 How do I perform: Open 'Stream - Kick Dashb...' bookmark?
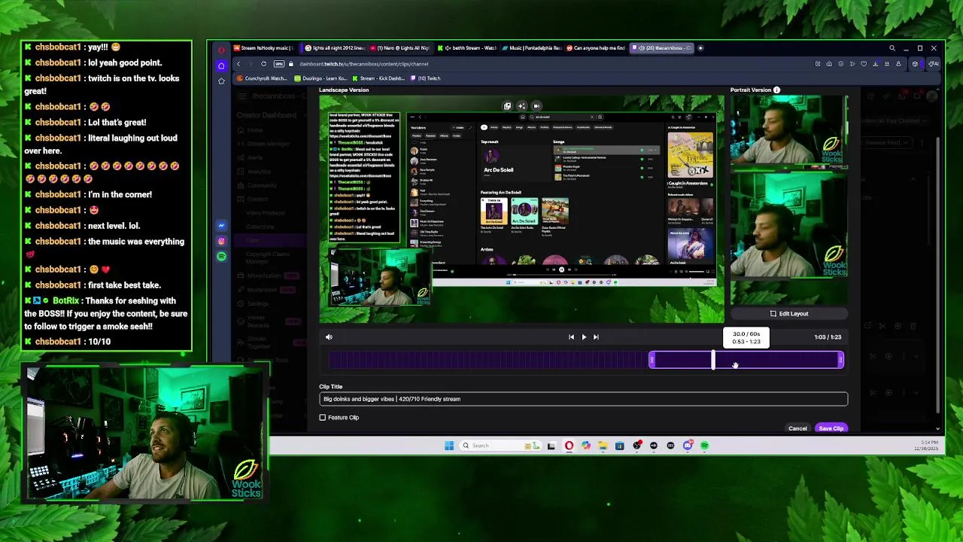378,78
